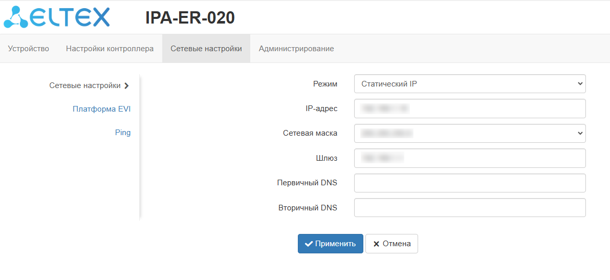Screen dimensions: 610x280
Task: Click the checkmark icon on Применить
Action: 309,244
